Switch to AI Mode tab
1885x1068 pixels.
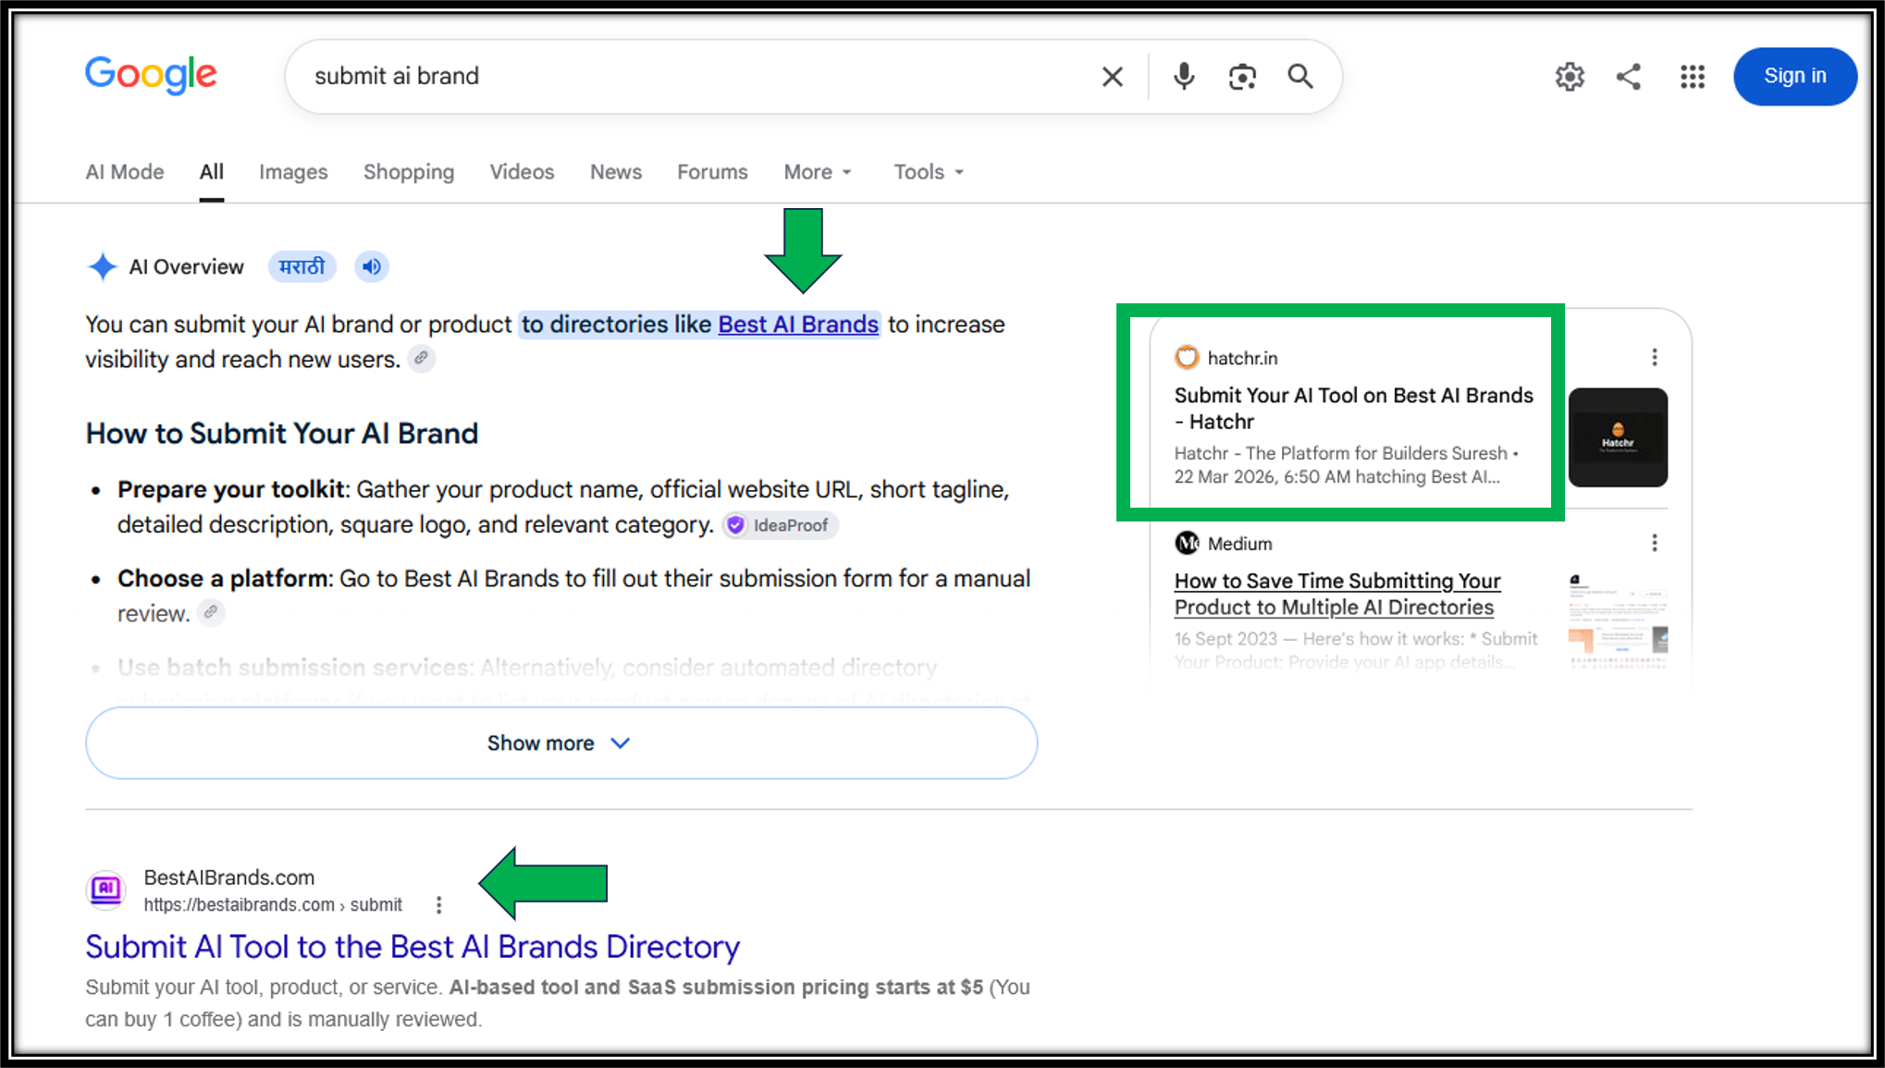[x=125, y=172]
